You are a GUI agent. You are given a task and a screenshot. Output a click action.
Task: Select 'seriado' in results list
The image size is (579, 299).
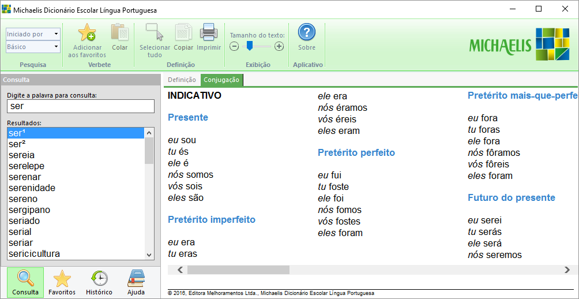pos(76,221)
